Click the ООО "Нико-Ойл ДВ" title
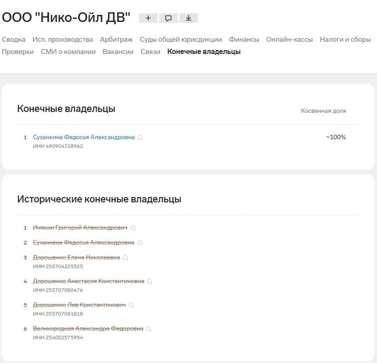Image resolution: width=377 pixels, height=363 pixels. point(66,18)
